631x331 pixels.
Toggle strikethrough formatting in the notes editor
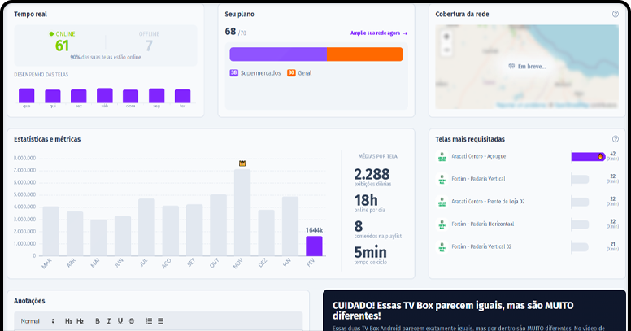click(x=131, y=321)
